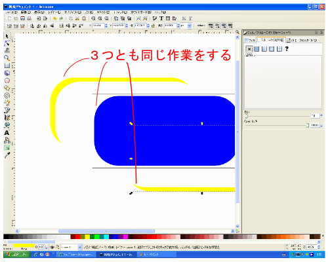Click the Unset paint question mark button
Screen dimensions: 328x262
[x=287, y=49]
